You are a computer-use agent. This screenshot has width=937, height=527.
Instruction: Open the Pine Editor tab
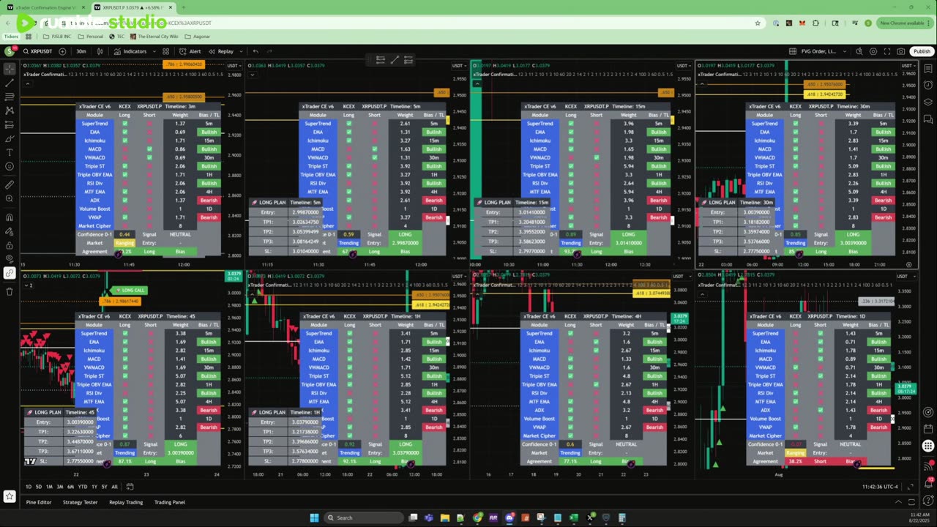39,502
